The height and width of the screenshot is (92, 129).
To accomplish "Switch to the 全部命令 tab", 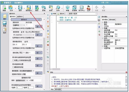I will (x=20, y=17).
